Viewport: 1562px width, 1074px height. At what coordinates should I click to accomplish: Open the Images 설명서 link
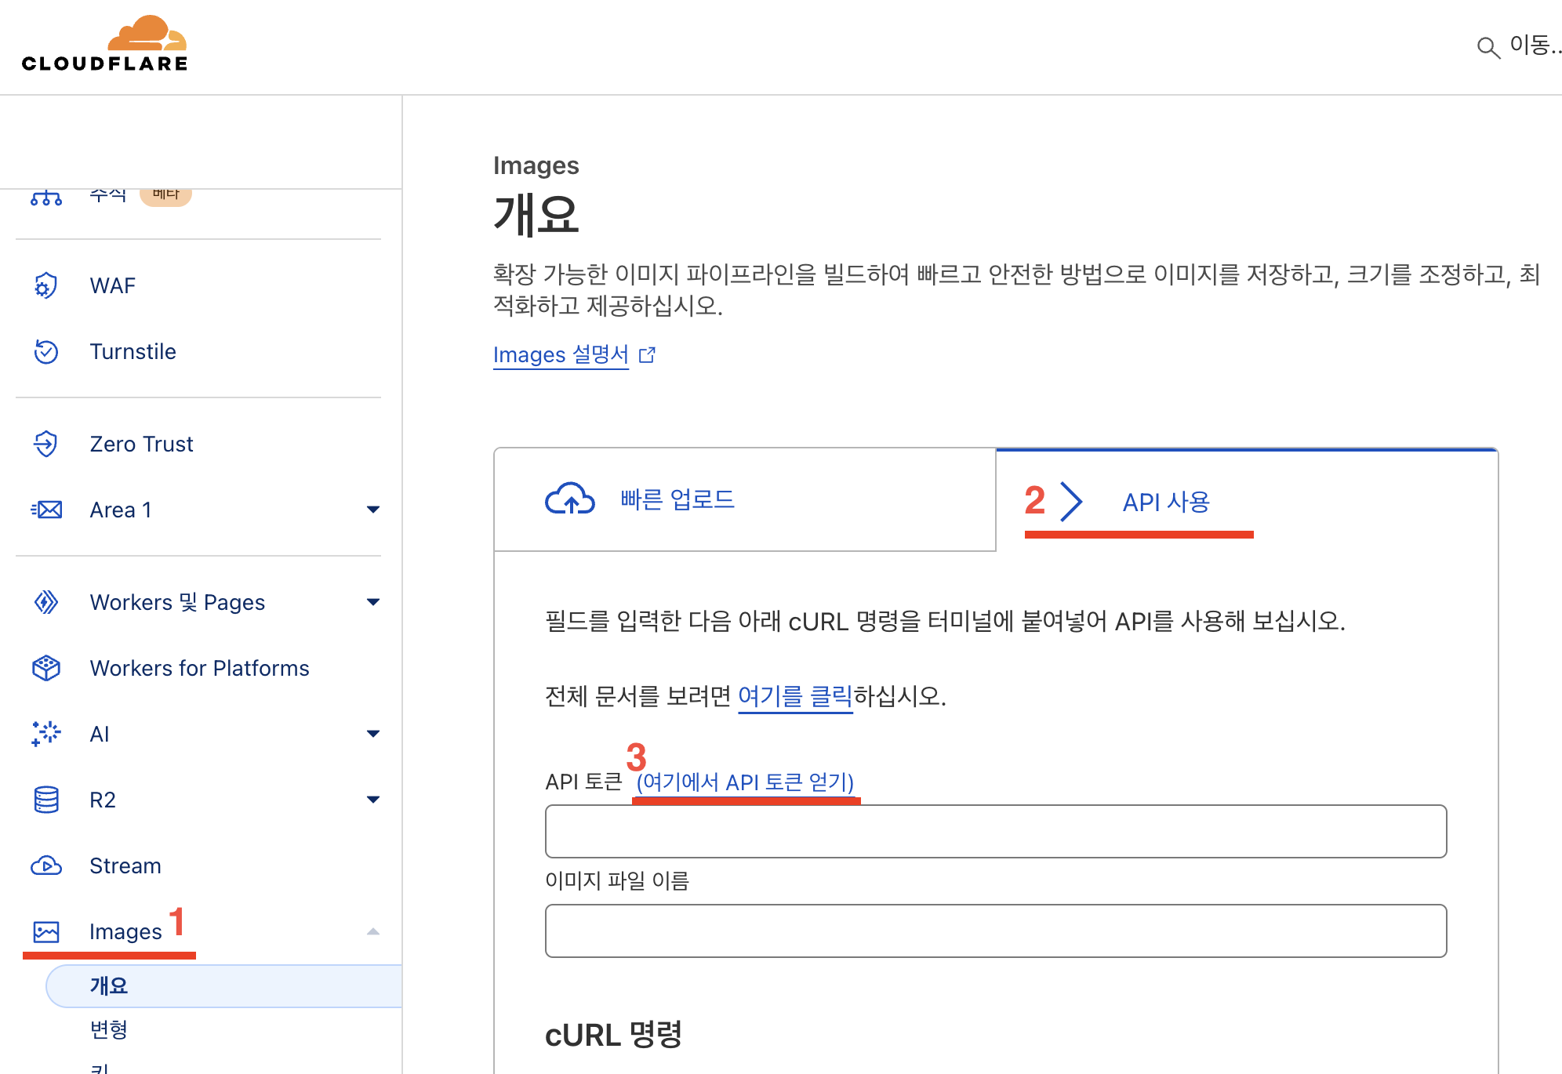561,355
